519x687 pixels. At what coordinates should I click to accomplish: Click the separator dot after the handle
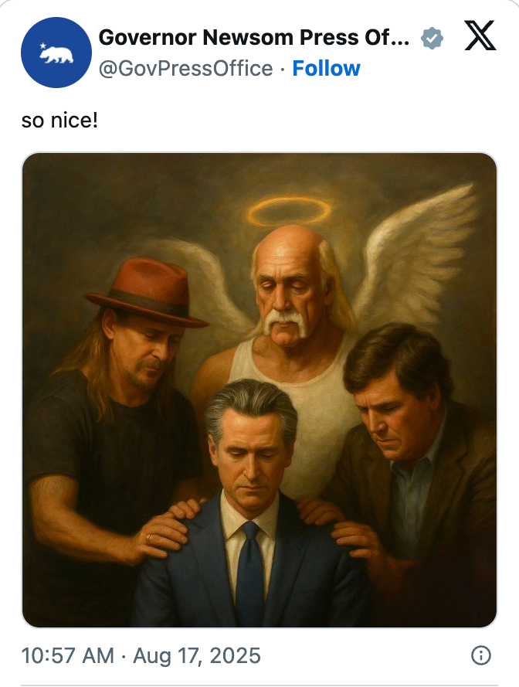(x=278, y=69)
